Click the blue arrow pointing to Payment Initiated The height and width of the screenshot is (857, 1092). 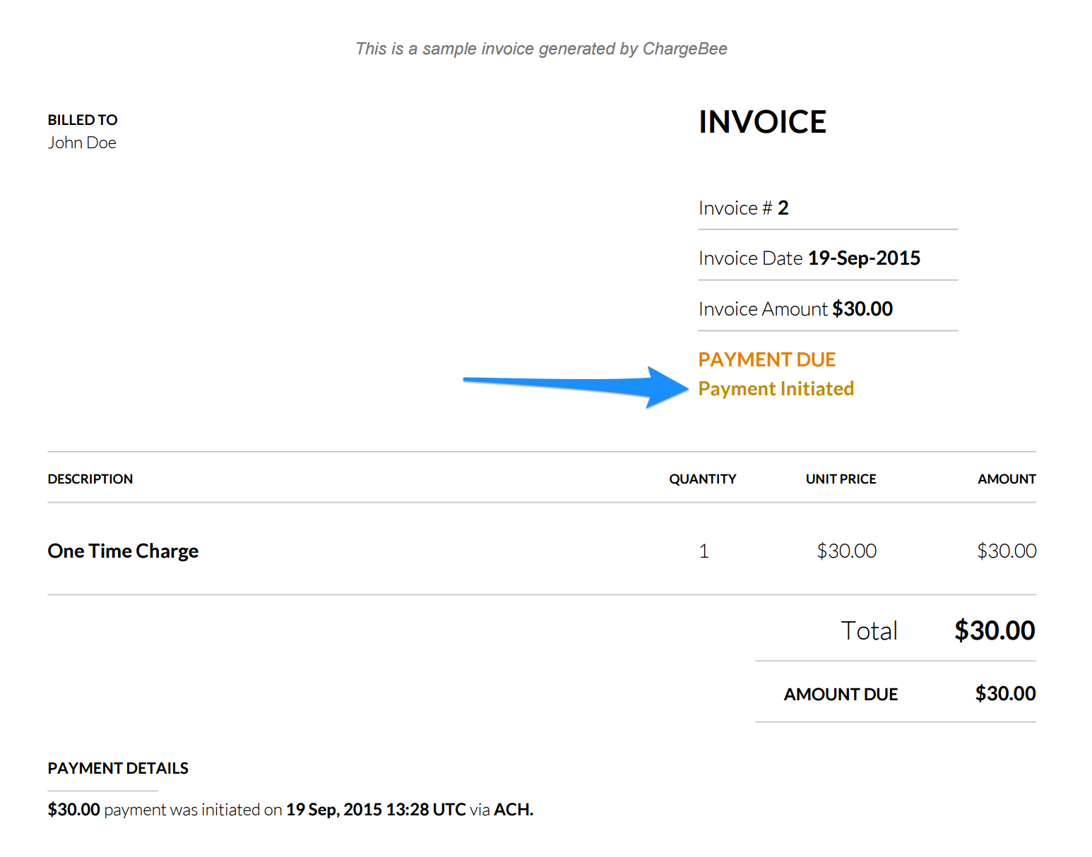point(576,385)
